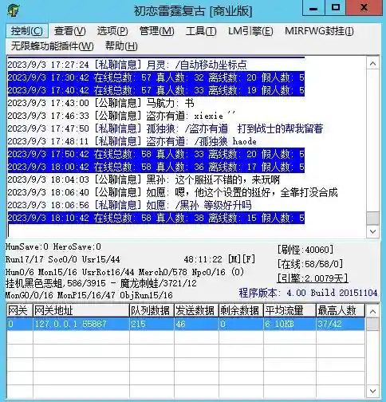Select 如愿 public message at 18:06:40
Viewport: 386px width, 402px height.
(x=172, y=192)
